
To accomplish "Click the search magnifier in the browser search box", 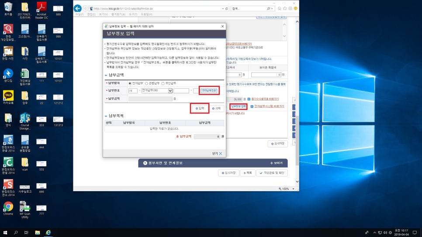I will click(268, 9).
